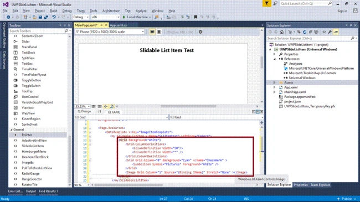This screenshot has height=202, width=360.
Task: Open the Output panel
Action: (31, 191)
